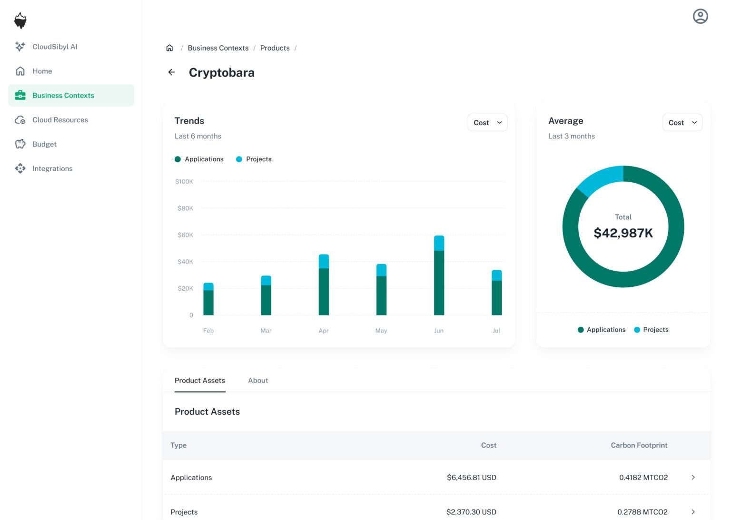This screenshot has width=731, height=520.
Task: Click the home icon in the breadcrumb
Action: (x=170, y=48)
